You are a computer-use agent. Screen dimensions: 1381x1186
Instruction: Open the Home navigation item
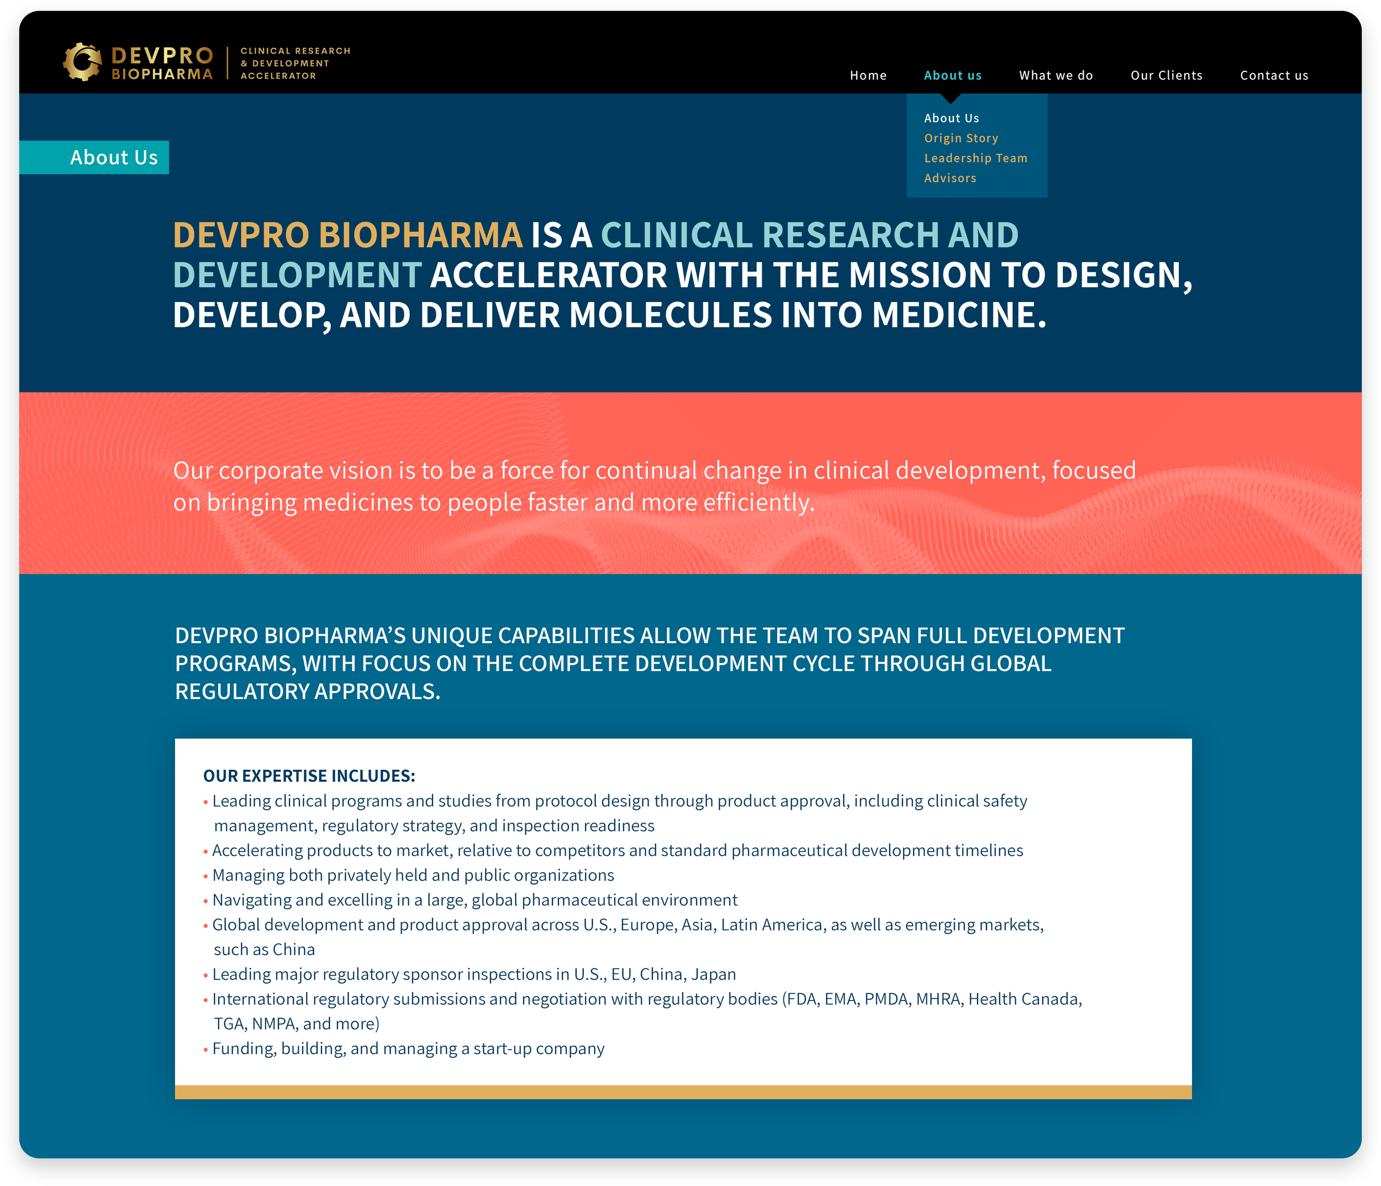[x=868, y=75]
